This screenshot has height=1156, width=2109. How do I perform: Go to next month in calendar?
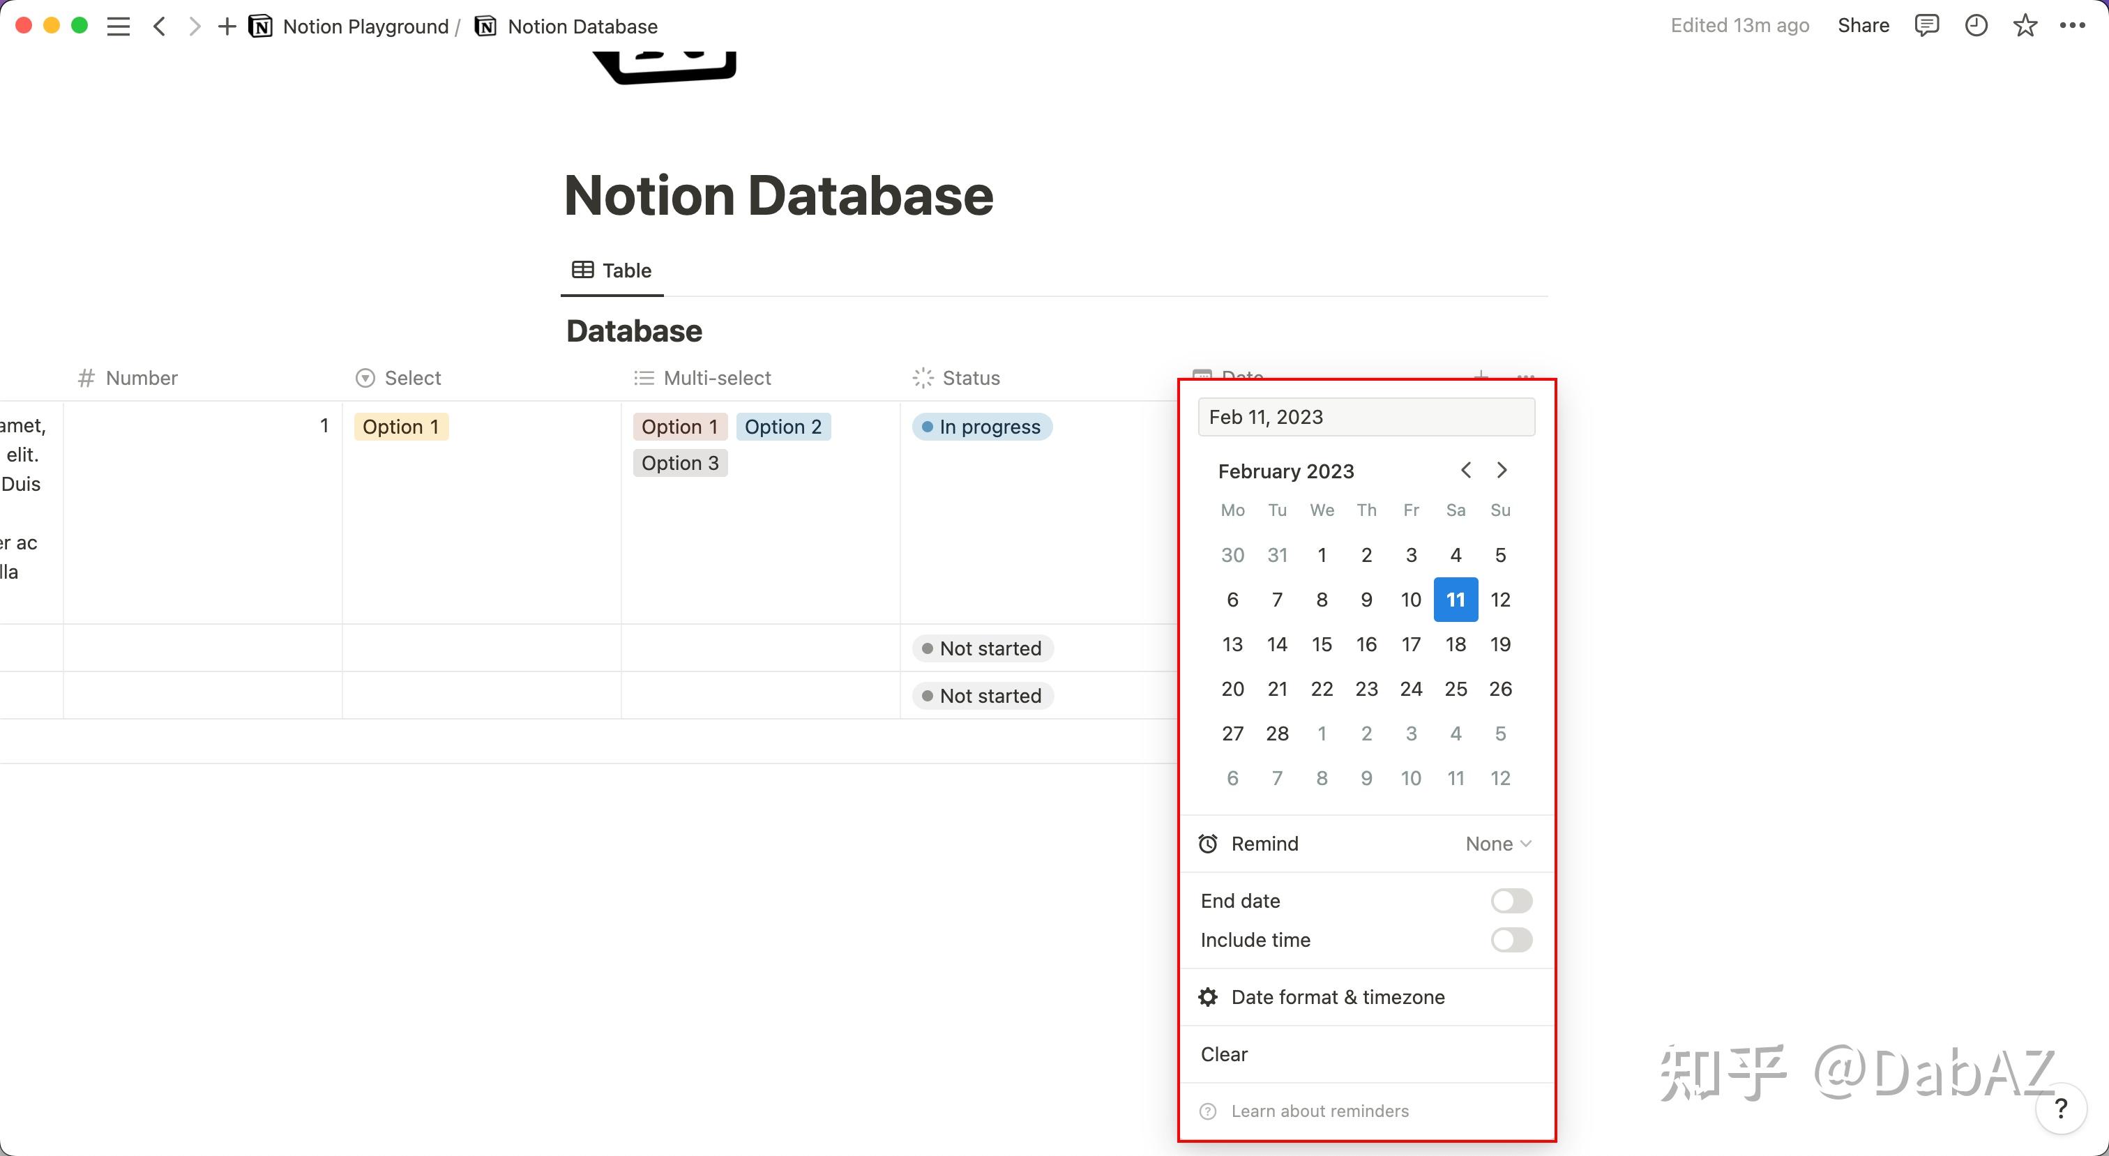click(x=1501, y=470)
